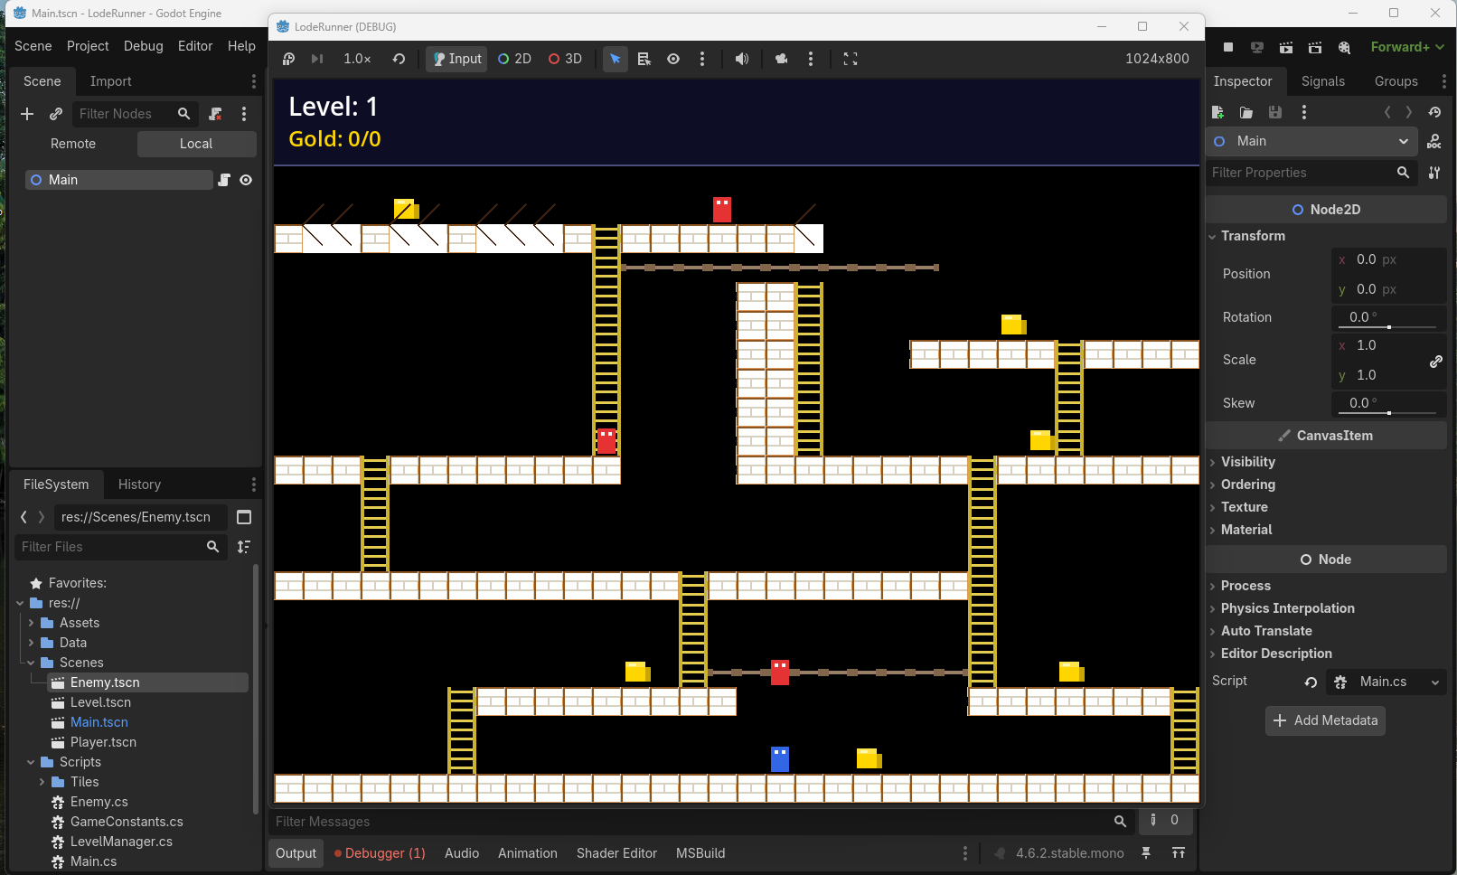Switch to the Groups tab
Viewport: 1457px width, 875px height.
coord(1396,81)
